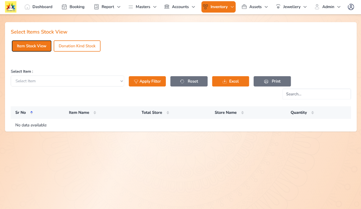Image resolution: width=361 pixels, height=209 pixels.
Task: Click the Reset button
Action: [189, 81]
